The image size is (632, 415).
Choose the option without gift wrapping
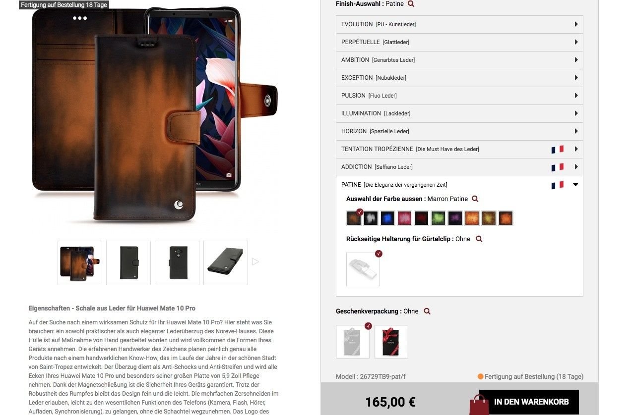(353, 342)
